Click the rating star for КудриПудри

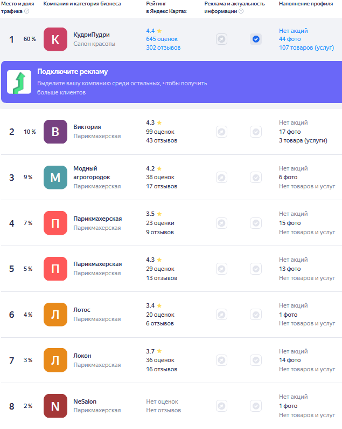pyautogui.click(x=159, y=31)
